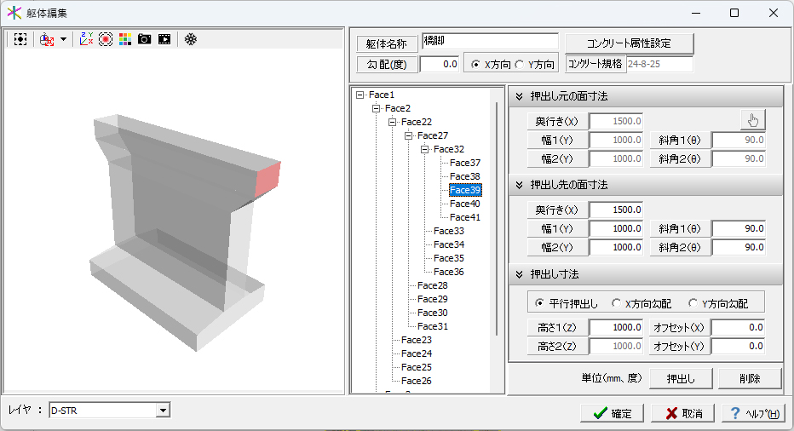Image resolution: width=794 pixels, height=431 pixels.
Task: Select Face41 in the tree
Action: 465,217
